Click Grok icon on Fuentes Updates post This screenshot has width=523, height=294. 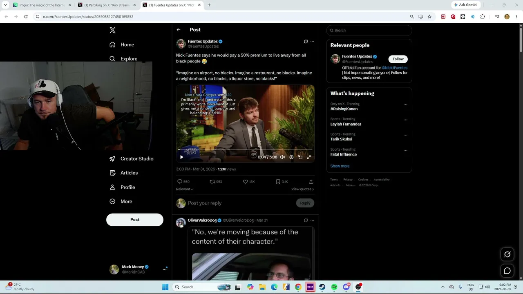306,42
